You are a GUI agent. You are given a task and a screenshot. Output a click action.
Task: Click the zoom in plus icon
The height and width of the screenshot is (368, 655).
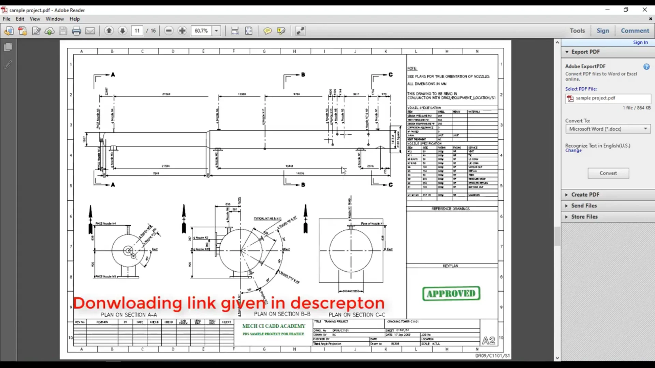182,31
